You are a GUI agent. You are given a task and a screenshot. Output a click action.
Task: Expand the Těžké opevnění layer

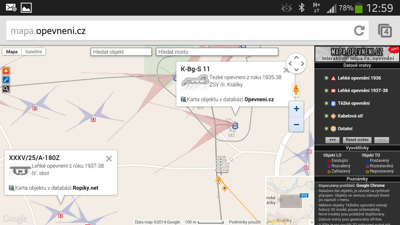pyautogui.click(x=326, y=103)
